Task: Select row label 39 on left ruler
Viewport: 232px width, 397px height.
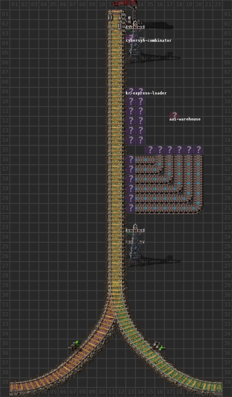Action: coord(5,382)
